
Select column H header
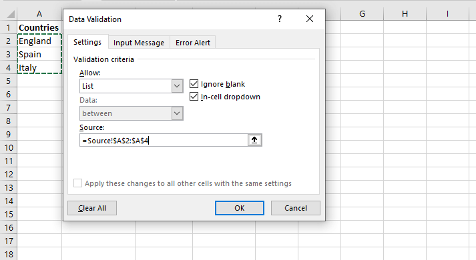pos(405,14)
